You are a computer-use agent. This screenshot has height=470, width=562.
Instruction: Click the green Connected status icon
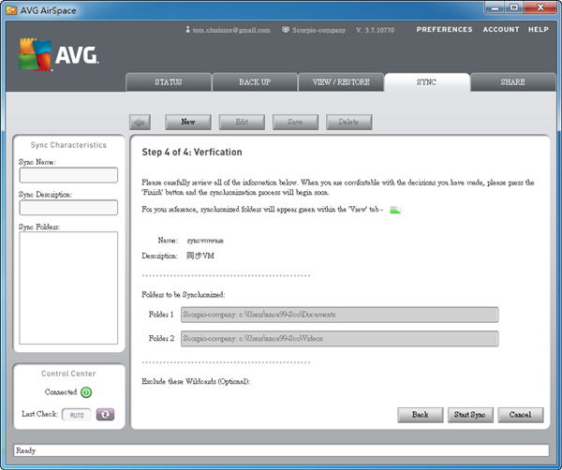click(86, 392)
